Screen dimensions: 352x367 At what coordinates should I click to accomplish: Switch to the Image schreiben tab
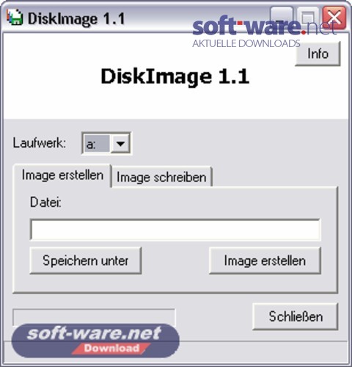[x=161, y=177]
